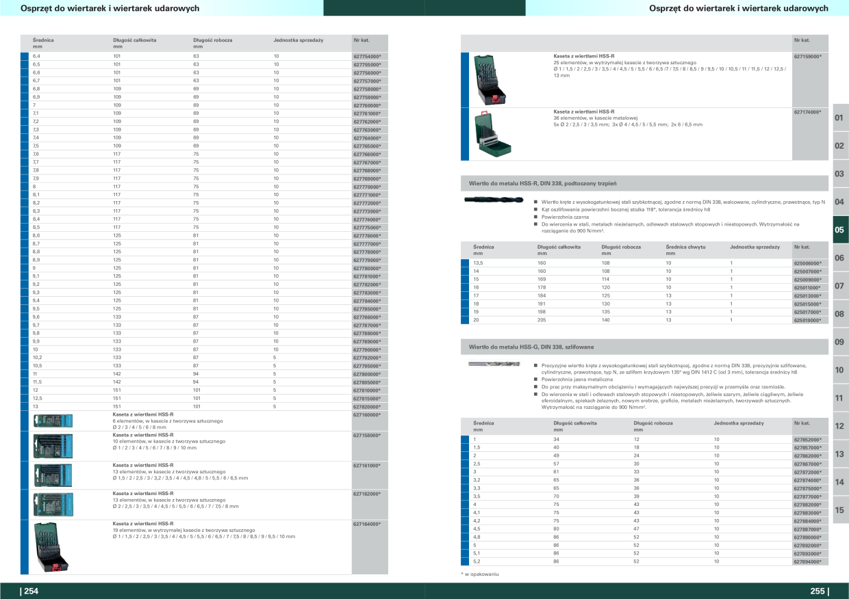The width and height of the screenshot is (849, 599).
Task: Open chapter tab 02
Action: pyautogui.click(x=840, y=146)
